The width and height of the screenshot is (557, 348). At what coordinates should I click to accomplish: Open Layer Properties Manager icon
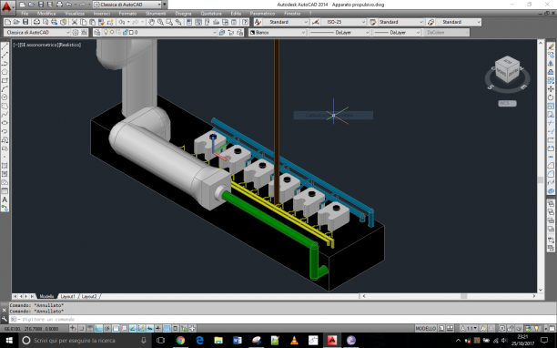click(x=97, y=33)
